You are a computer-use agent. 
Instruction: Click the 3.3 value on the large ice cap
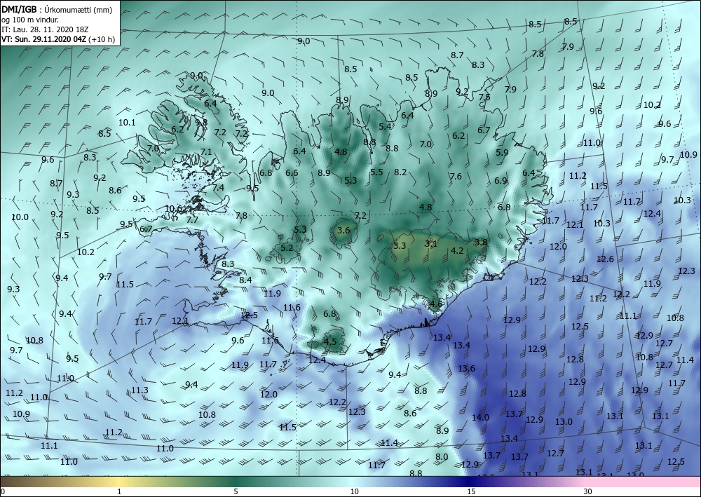click(400, 246)
